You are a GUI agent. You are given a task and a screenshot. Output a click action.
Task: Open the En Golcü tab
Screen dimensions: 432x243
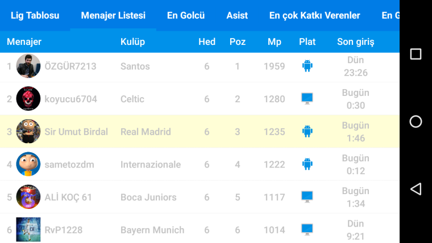pyautogui.click(x=186, y=15)
